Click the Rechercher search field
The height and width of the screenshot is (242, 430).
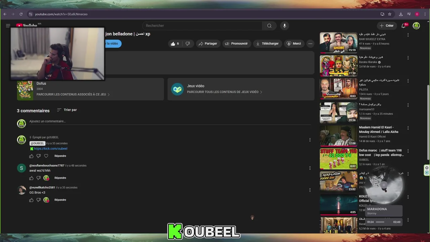pos(202,26)
